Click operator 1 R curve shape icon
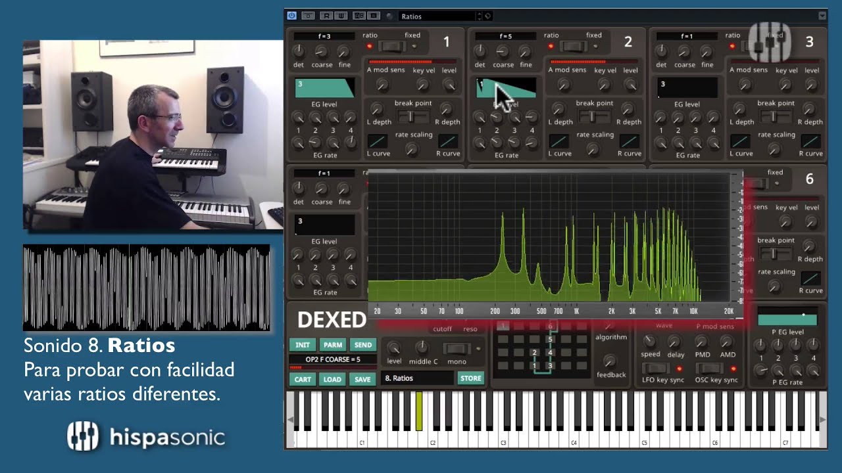 click(448, 141)
